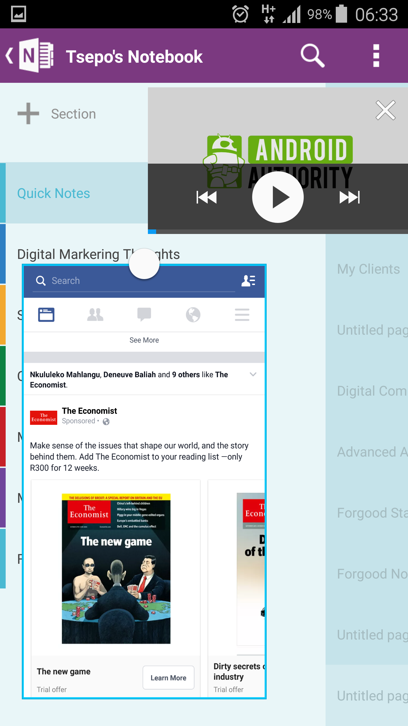This screenshot has height=726, width=408.
Task: Tap the Sponsored public globe icon
Action: pos(106,421)
